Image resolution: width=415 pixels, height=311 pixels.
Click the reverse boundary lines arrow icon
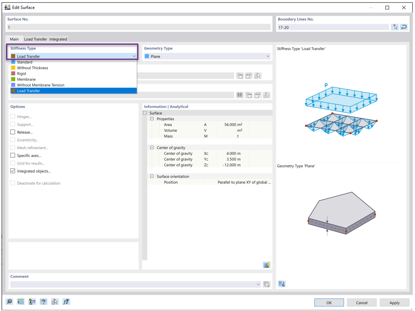(403, 27)
